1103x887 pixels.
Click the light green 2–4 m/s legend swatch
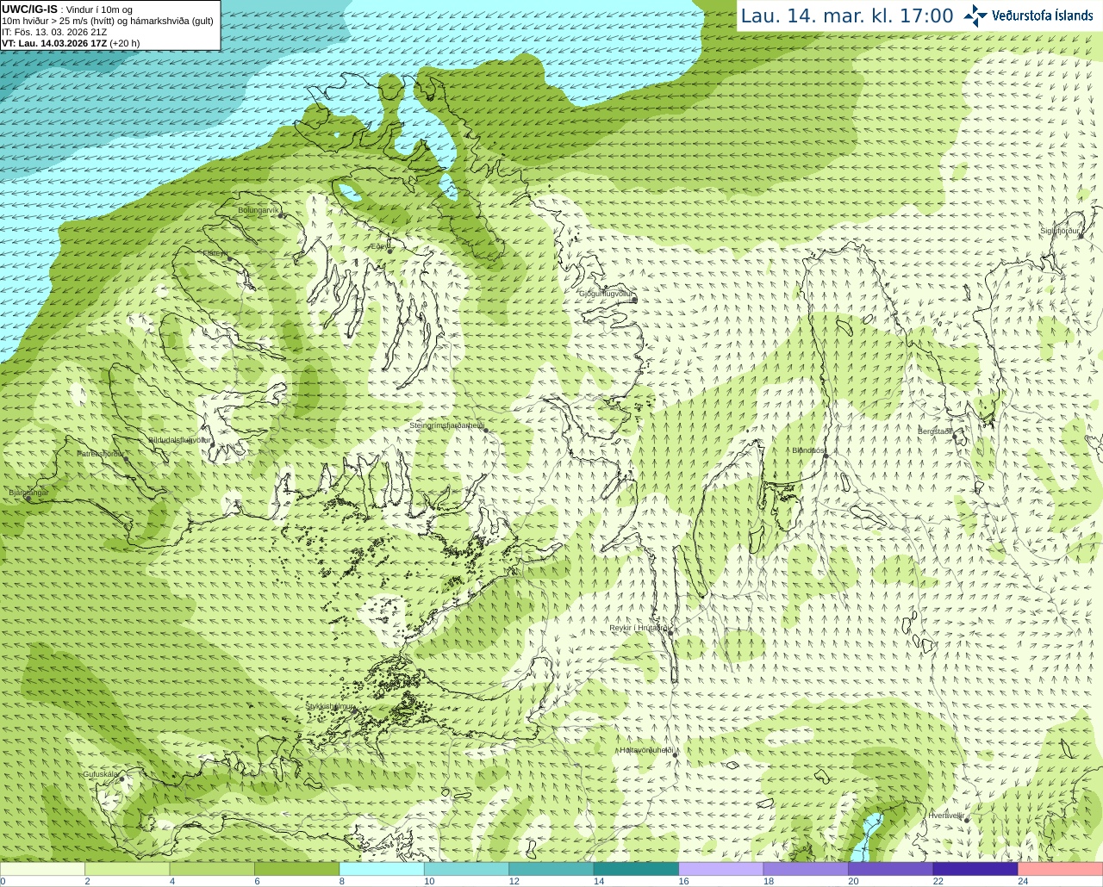128,869
